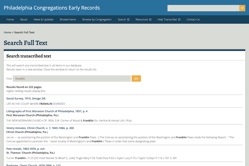
Task: Go to News & Updates
Action: click(43, 20)
